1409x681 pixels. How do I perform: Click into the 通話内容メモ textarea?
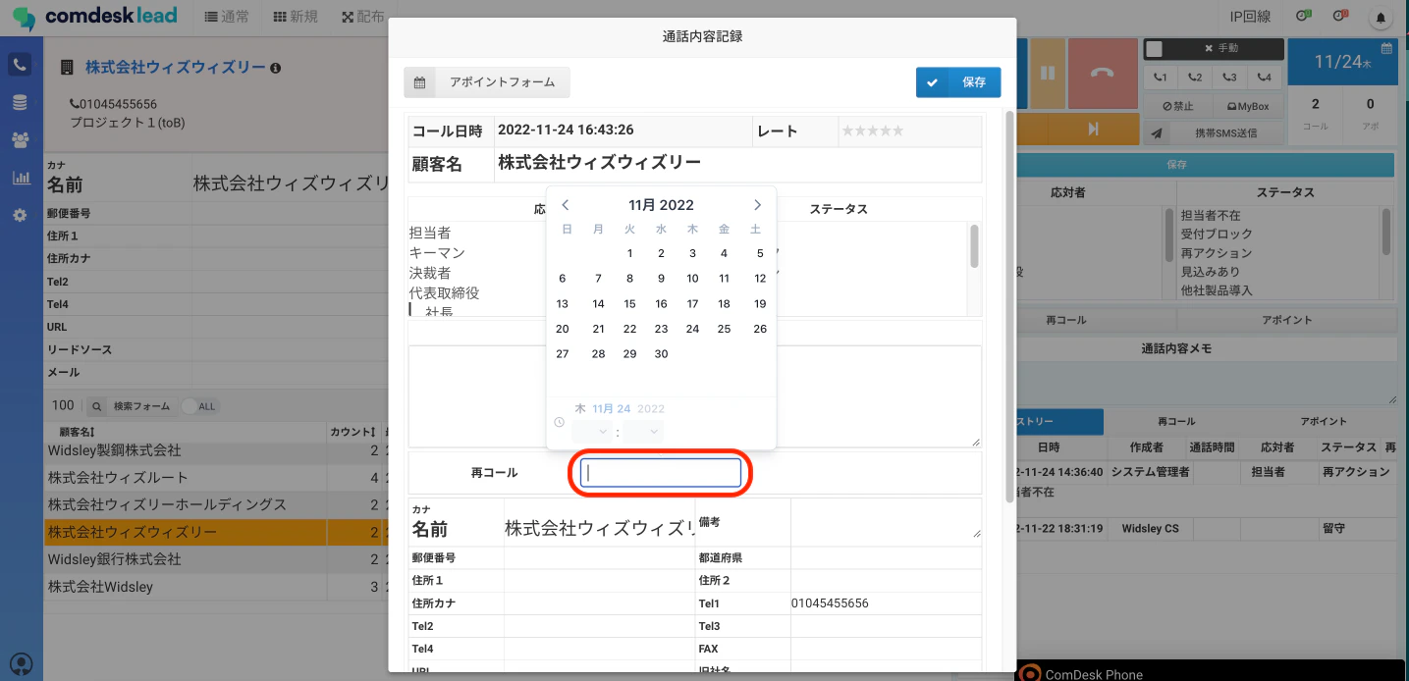point(1205,382)
